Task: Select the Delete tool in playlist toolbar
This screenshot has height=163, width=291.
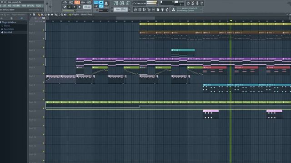Action: click(45, 14)
